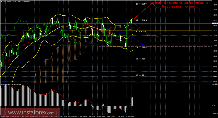Expand the USDCHF chart title dropdown triangle
The image size is (218, 118).
click(x=1, y=2)
